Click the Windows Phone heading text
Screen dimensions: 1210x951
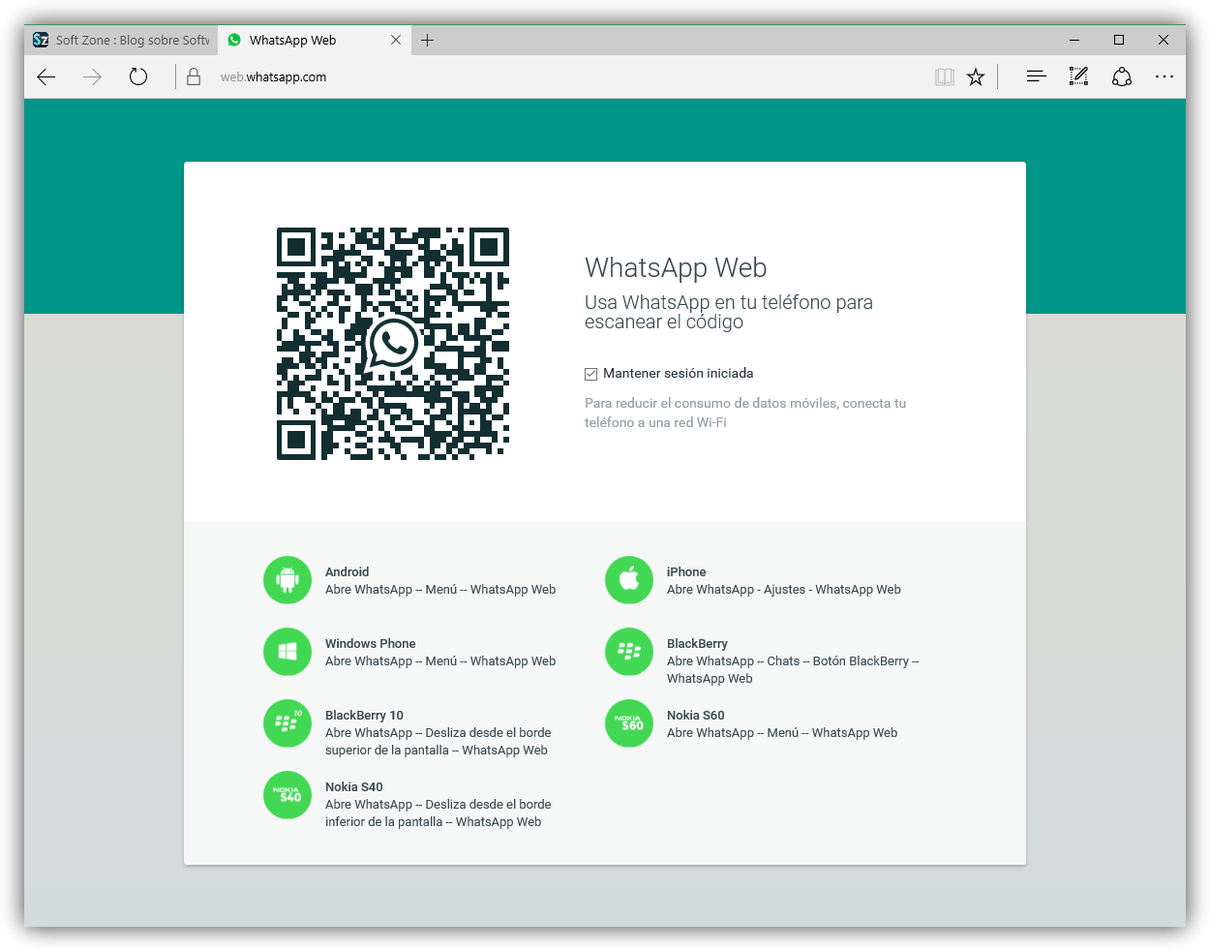(x=370, y=644)
